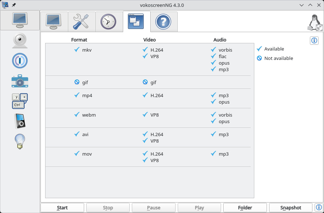The height and width of the screenshot is (213, 324).
Task: Open the media player sidebar icon
Action: coord(20,121)
